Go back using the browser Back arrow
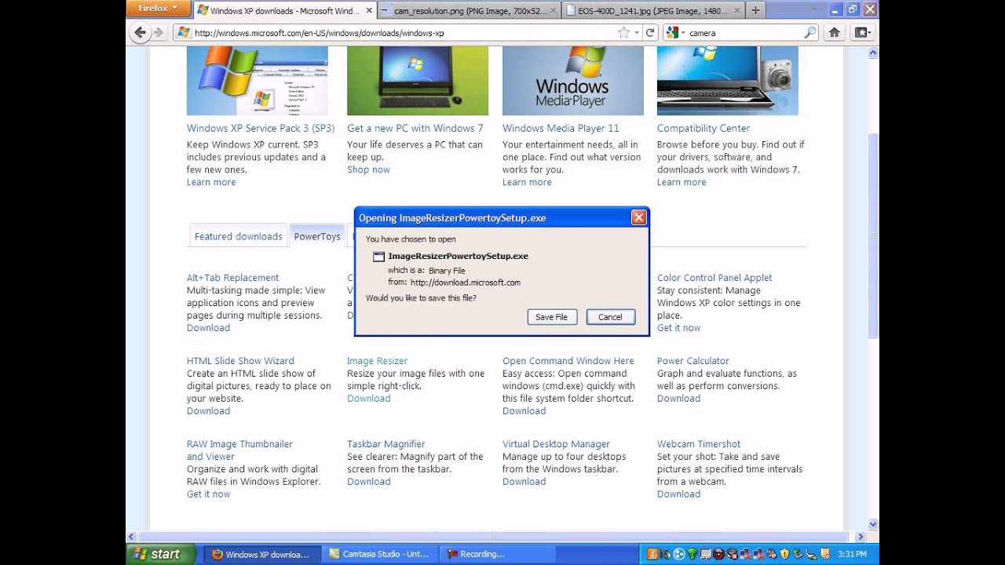 141,33
